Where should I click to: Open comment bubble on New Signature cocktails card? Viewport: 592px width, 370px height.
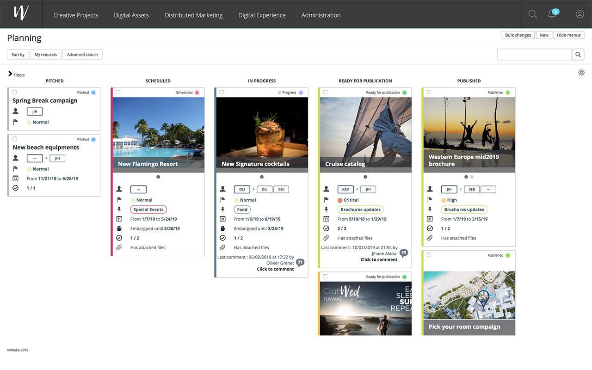pos(300,262)
